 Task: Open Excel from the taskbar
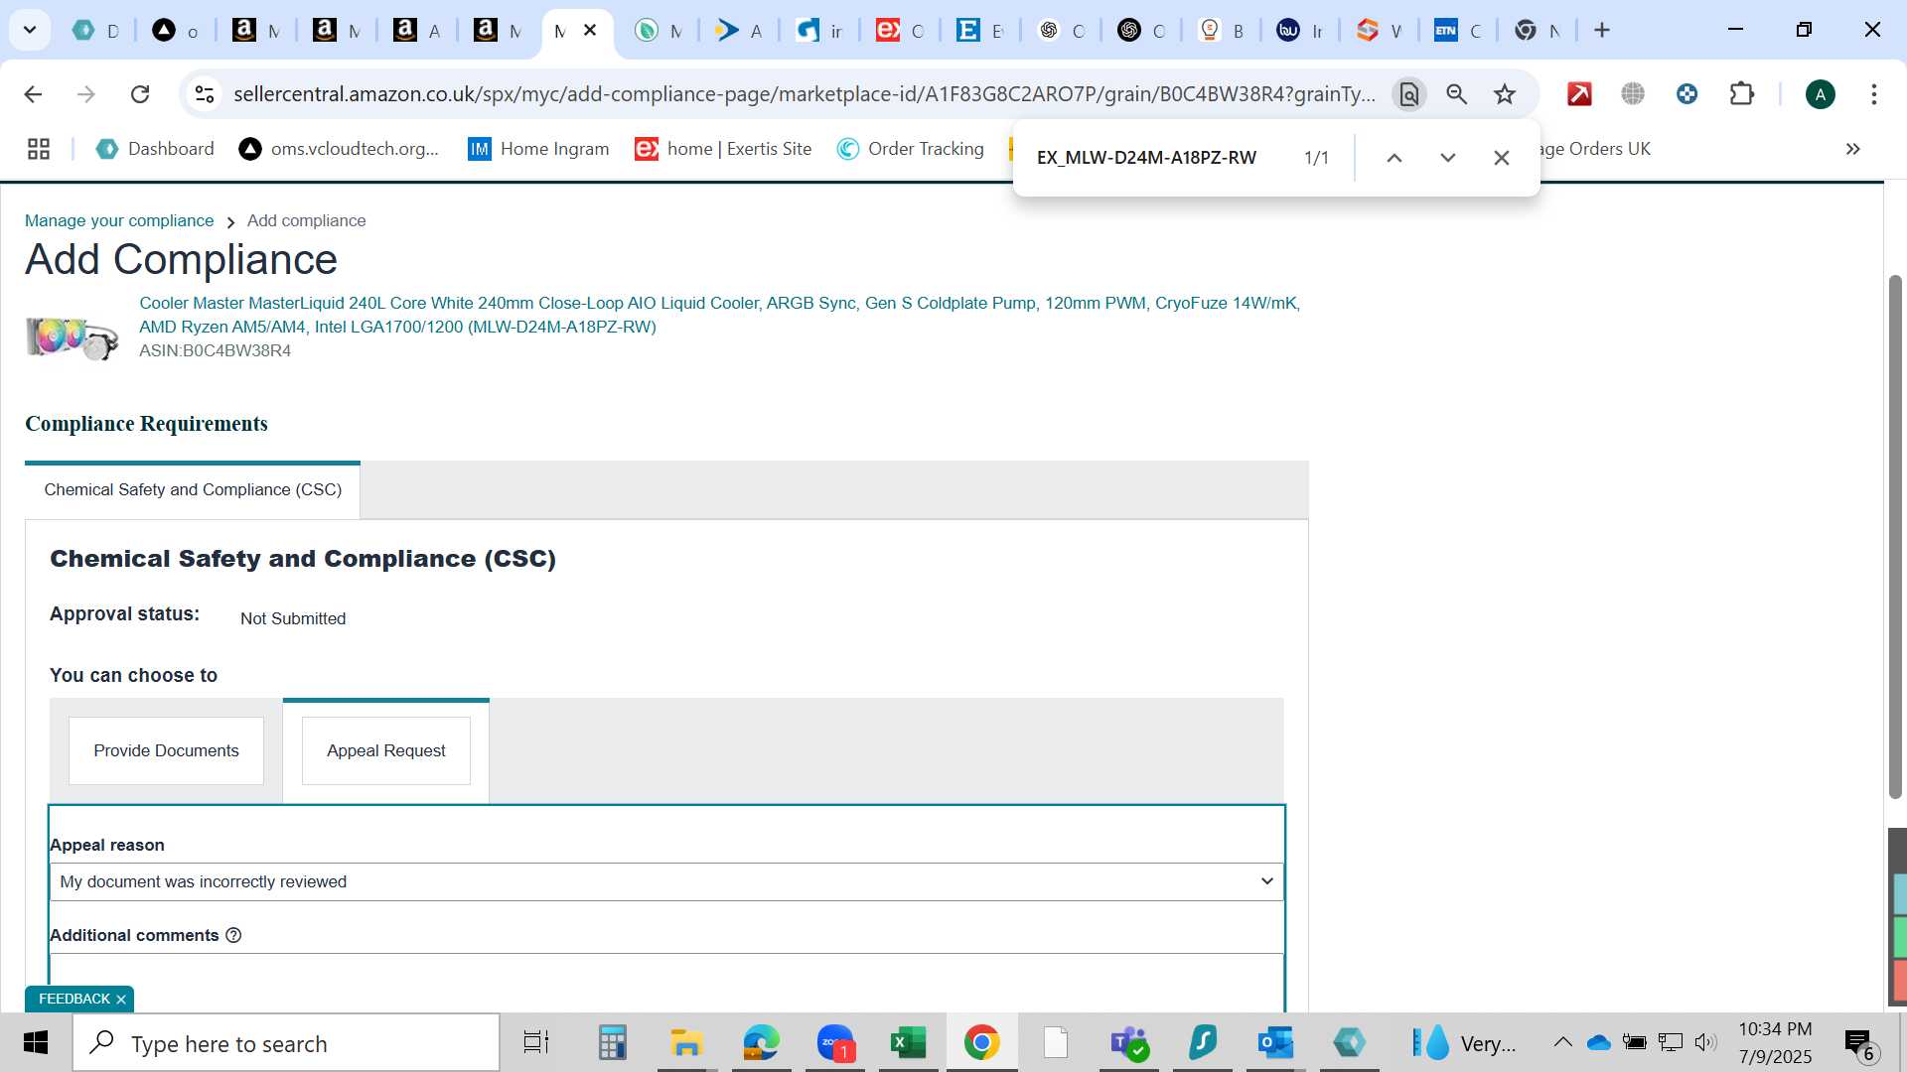point(908,1043)
